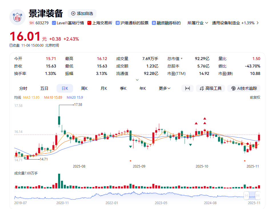Screen dimensions: 269x209
Task: Toggle the MA20 moving average line
Action: [x=75, y=97]
